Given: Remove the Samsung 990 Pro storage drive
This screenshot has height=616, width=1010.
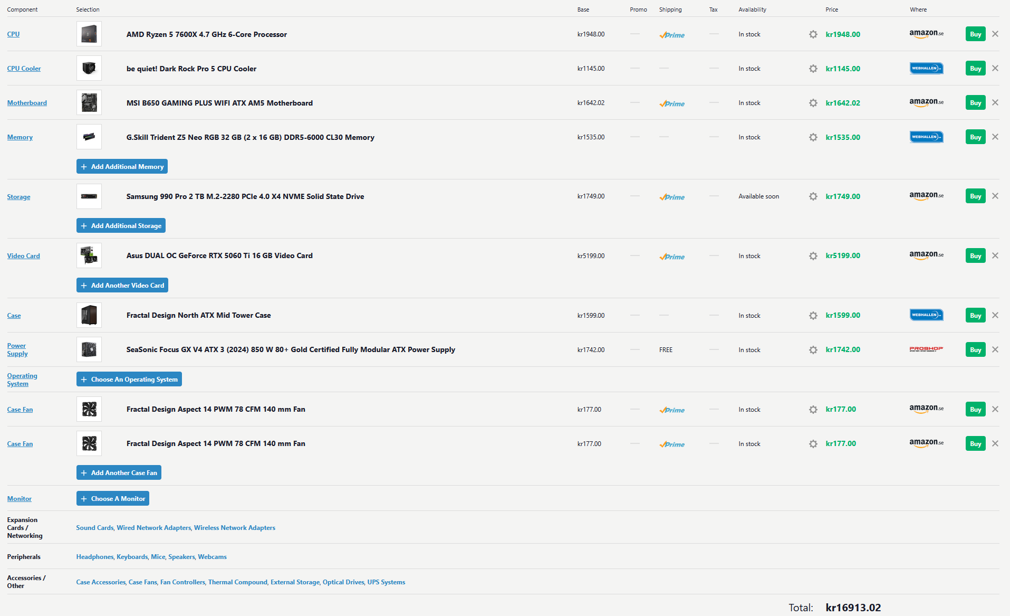Looking at the screenshot, I should coord(995,196).
